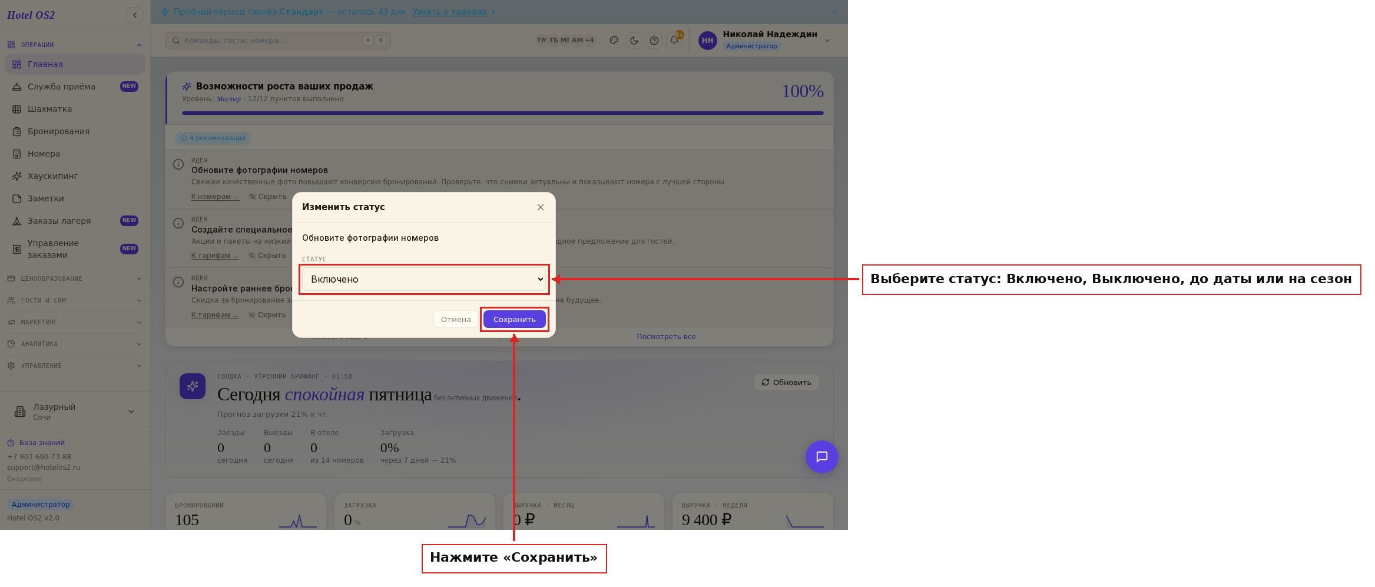The width and height of the screenshot is (1375, 587).
Task: Collapse the sidebar with the chevron button
Action: 135,15
